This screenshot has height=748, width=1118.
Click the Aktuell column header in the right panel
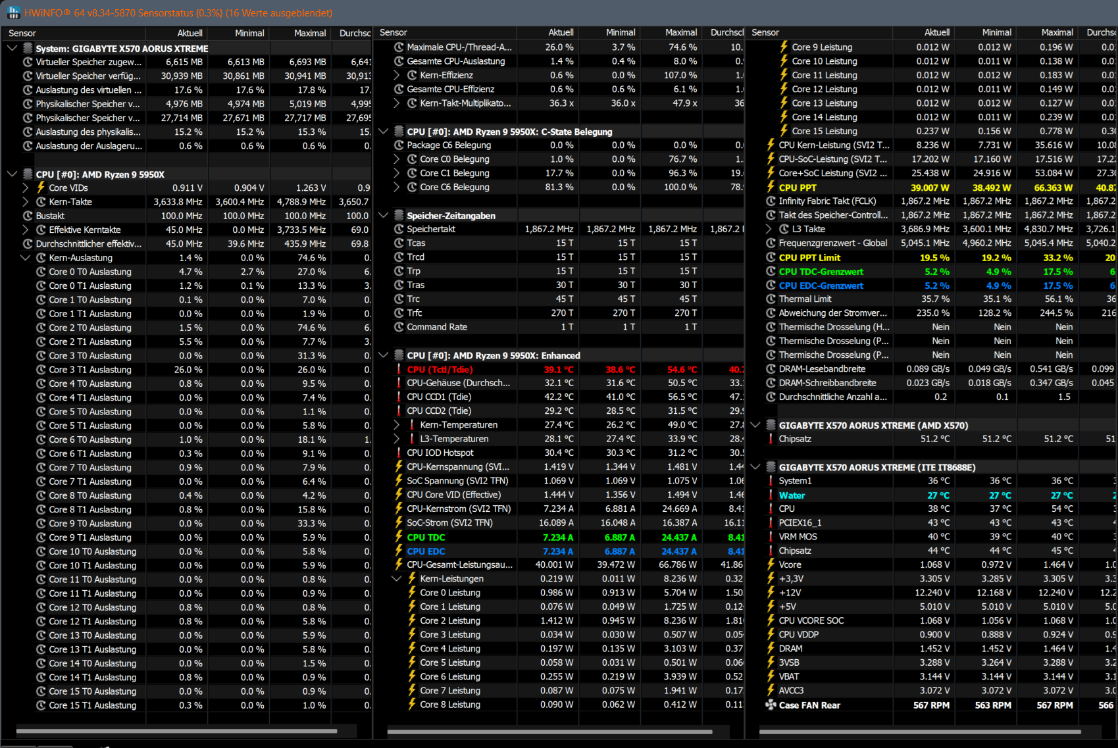click(923, 32)
